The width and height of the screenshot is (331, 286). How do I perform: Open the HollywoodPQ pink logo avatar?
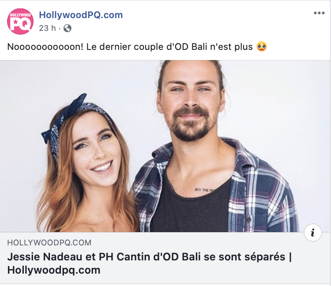(x=20, y=21)
